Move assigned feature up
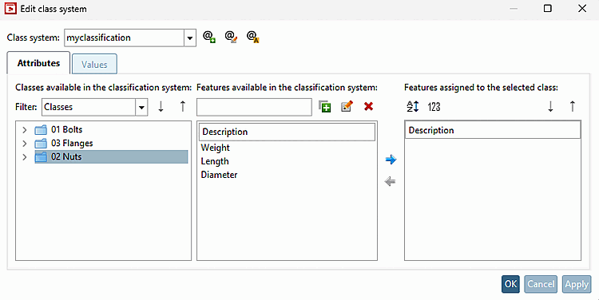599x300 pixels. click(x=573, y=106)
